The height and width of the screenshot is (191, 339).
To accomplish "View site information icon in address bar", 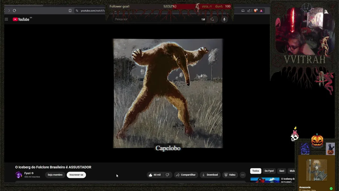I will coord(77,11).
